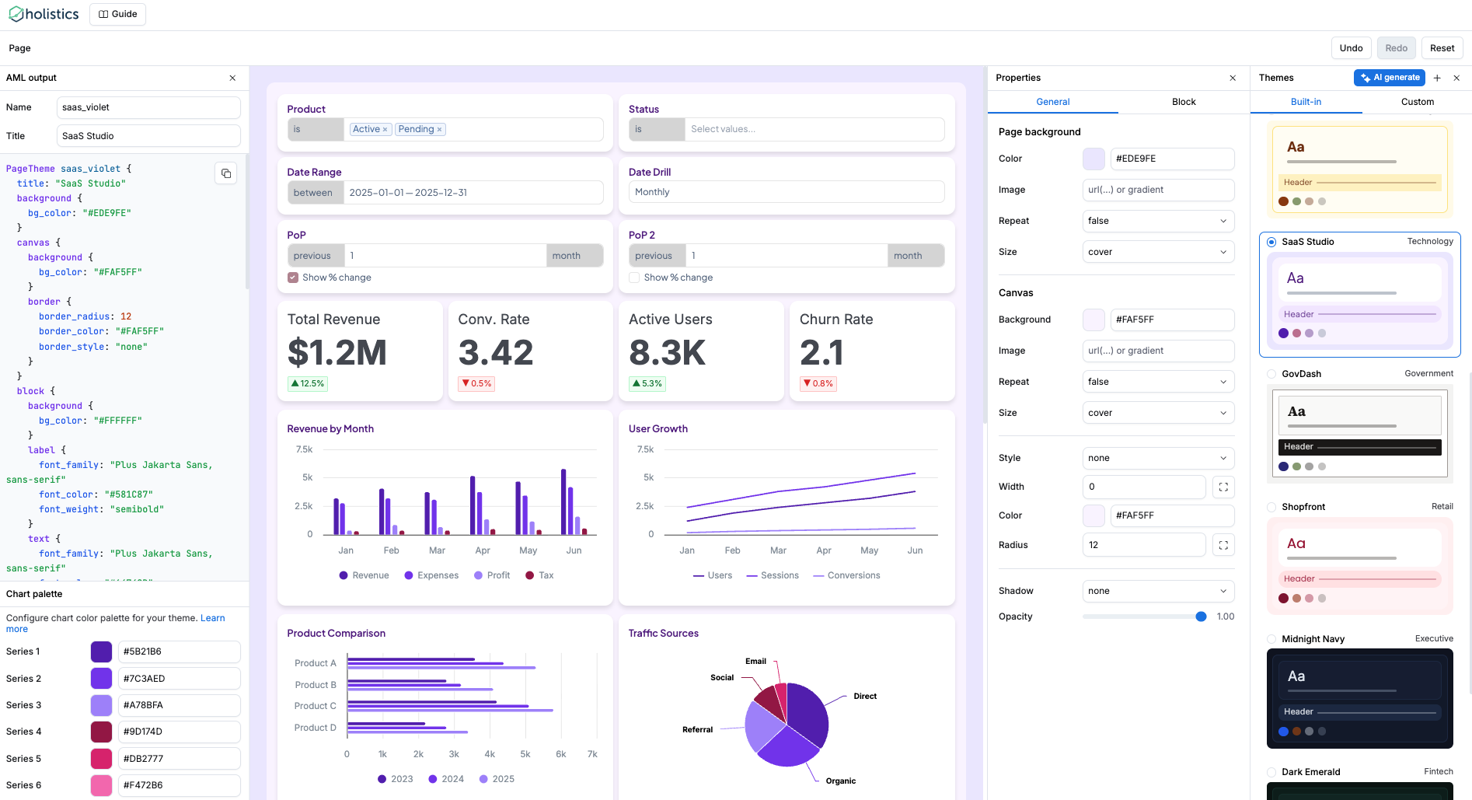Viewport: 1472px width, 800px height.
Task: Click the Reset button
Action: click(1442, 47)
